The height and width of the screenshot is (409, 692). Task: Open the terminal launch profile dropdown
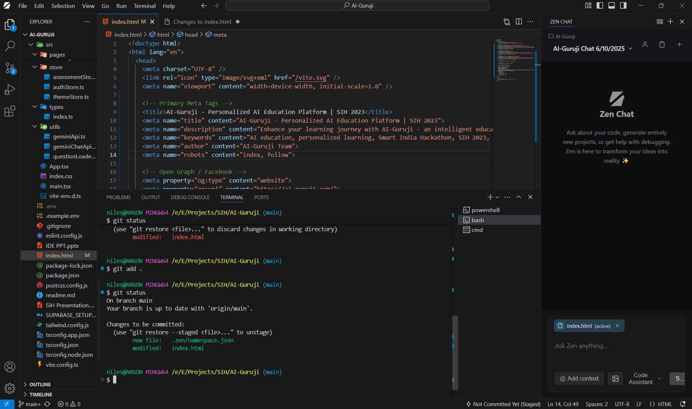tap(497, 197)
